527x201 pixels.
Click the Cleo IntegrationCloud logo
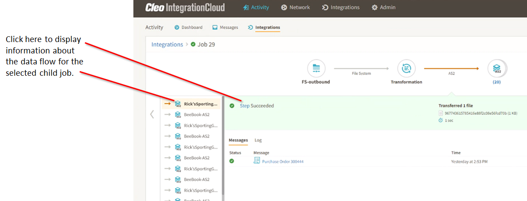pos(185,7)
